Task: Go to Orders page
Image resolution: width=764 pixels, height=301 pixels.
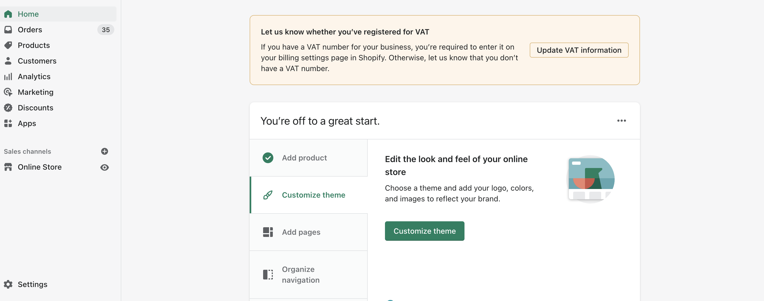Action: [58, 30]
